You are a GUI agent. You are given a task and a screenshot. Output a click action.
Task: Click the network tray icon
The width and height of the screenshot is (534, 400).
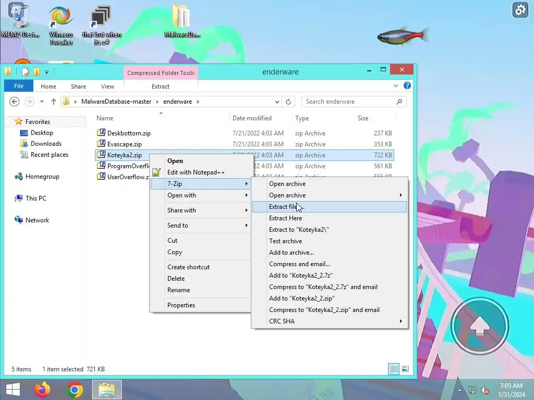click(x=472, y=390)
